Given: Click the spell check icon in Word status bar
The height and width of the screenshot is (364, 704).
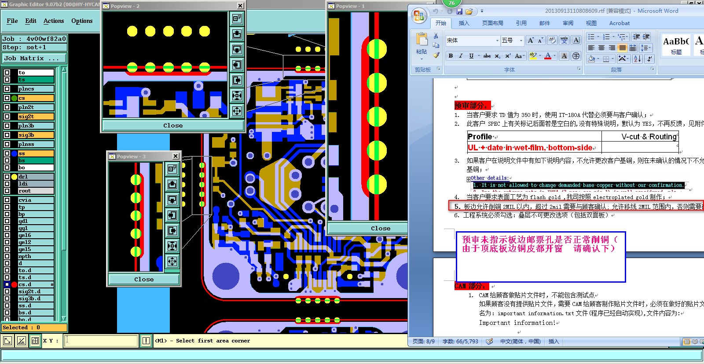Looking at the screenshot, I should [489, 342].
